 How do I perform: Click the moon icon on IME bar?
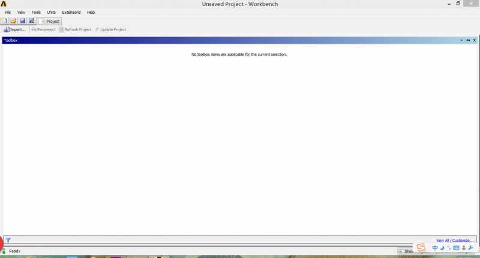click(x=442, y=248)
